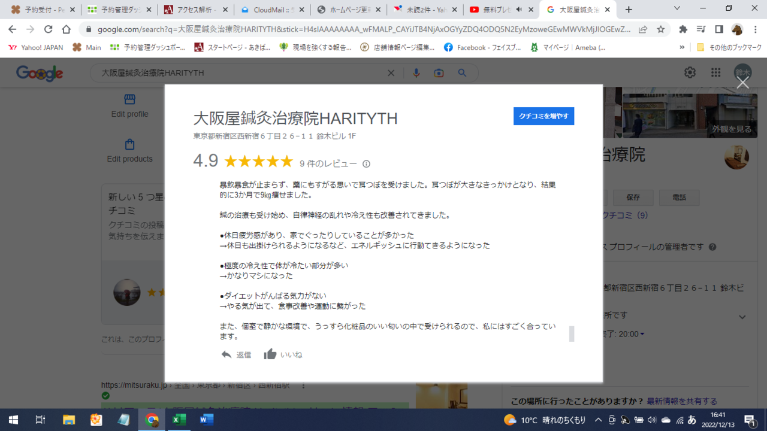The image size is (767, 431).
Task: Click the profile manager help icon
Action: pyautogui.click(x=712, y=247)
